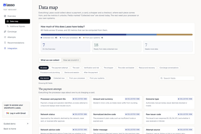Image resolution: width=201 pixels, height=134 pixels.
Task: Click gold From your systems bar segment
Action: [x=175, y=35]
